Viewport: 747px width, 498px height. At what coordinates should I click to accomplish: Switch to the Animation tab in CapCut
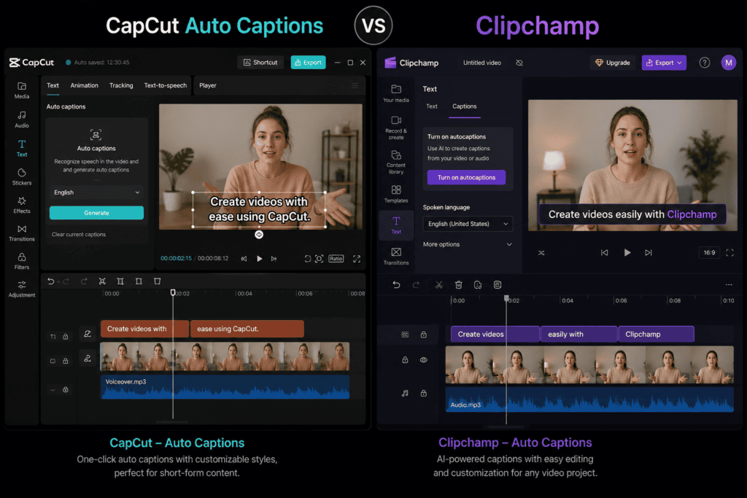85,86
